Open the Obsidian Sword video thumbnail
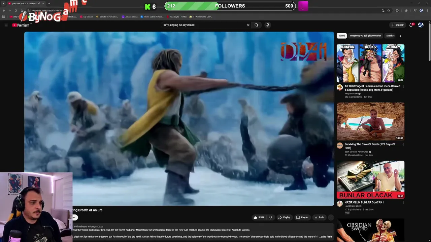The width and height of the screenshot is (431, 242). [x=370, y=230]
